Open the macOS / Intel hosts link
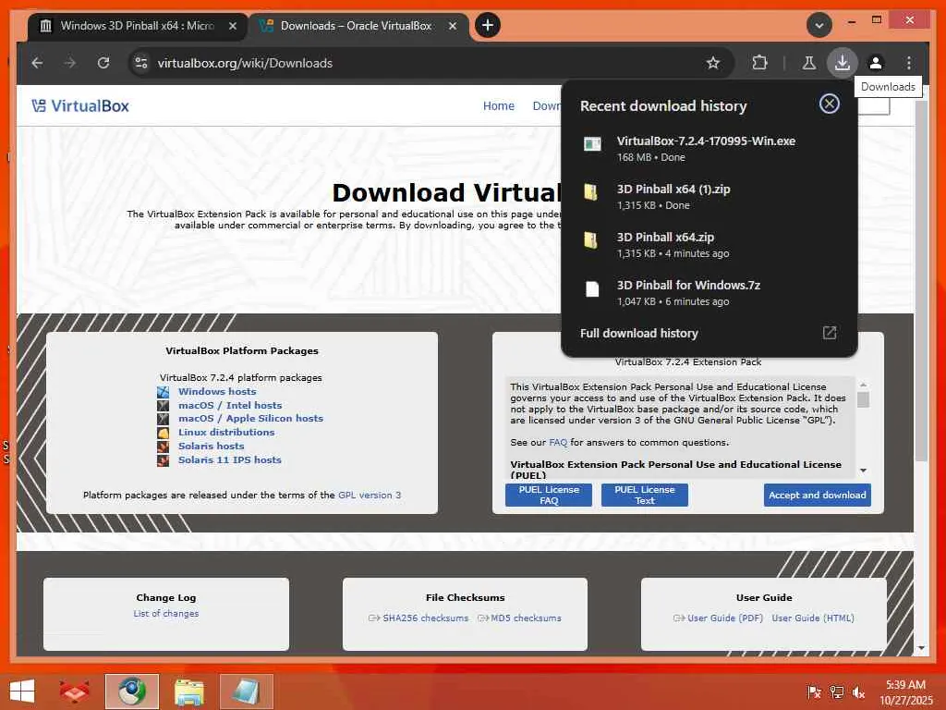The height and width of the screenshot is (710, 946). coord(230,405)
